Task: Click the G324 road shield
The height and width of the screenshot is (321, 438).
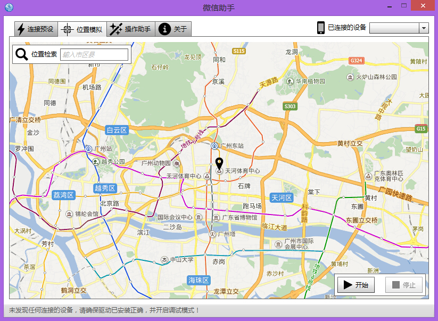Action: coord(357,60)
